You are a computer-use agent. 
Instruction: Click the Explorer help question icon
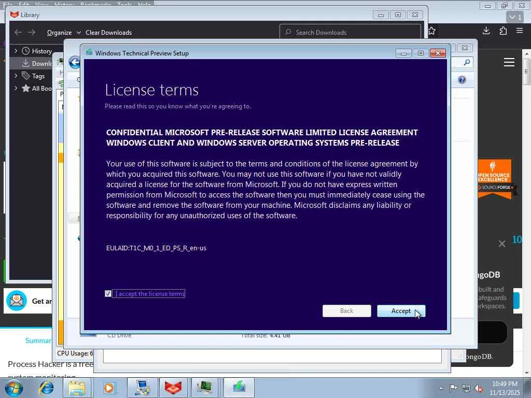462,80
